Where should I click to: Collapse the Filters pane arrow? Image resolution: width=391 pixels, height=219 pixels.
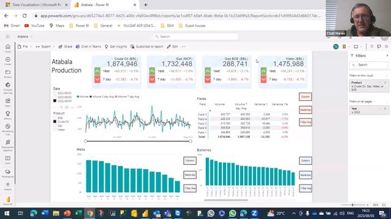click(387, 55)
